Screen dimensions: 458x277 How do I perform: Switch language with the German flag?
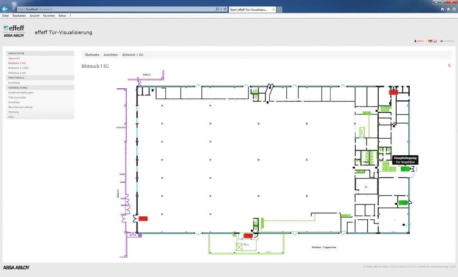click(430, 41)
